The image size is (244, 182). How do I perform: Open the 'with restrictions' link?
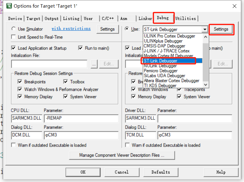point(71,29)
